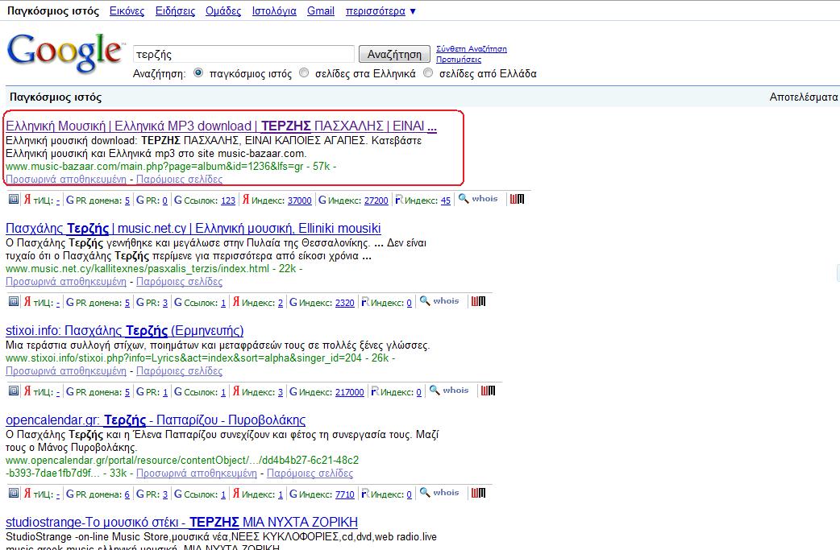This screenshot has width=840, height=550.
Task: Click the WM icon under the music-bazaar.com result
Action: (x=517, y=199)
